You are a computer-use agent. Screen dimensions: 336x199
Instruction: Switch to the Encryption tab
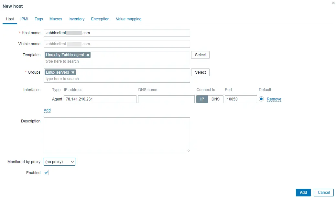pyautogui.click(x=100, y=19)
